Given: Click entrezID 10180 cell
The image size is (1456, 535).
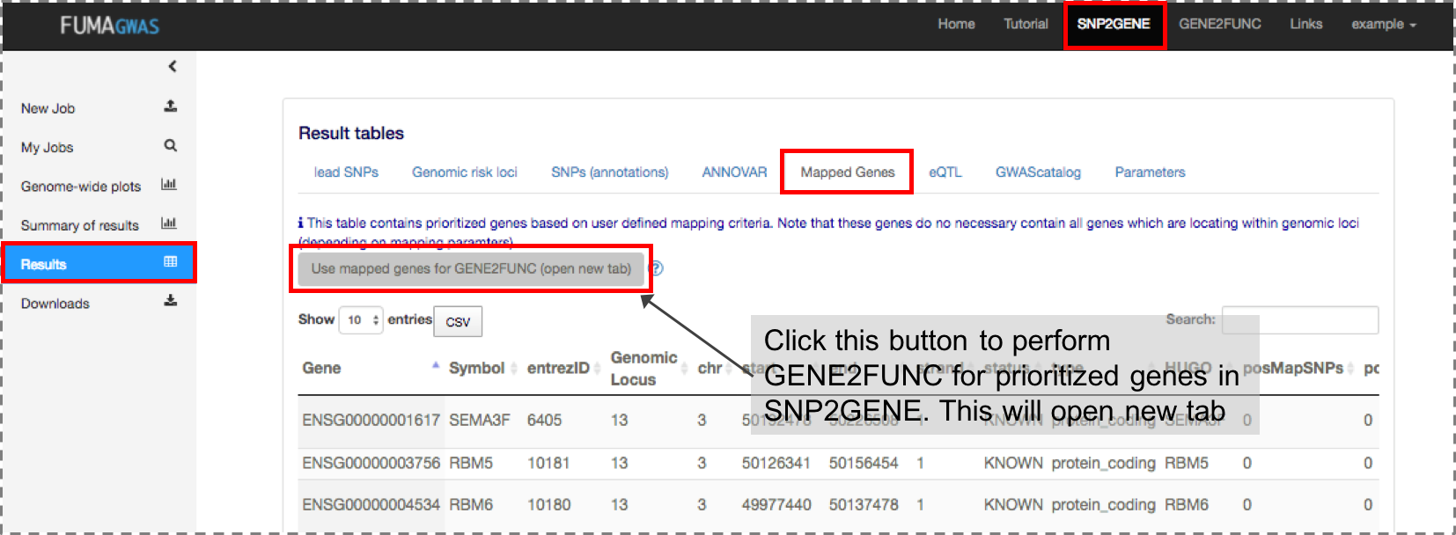Looking at the screenshot, I should point(548,505).
